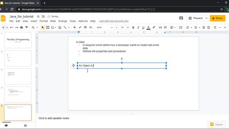Choose the select arrow cursor tool
This screenshot has width=229, height=129.
tap(43, 28)
